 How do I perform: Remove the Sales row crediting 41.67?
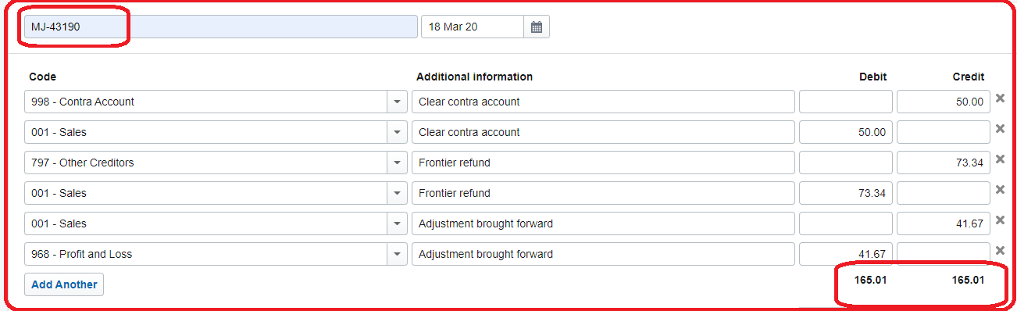tap(1000, 220)
